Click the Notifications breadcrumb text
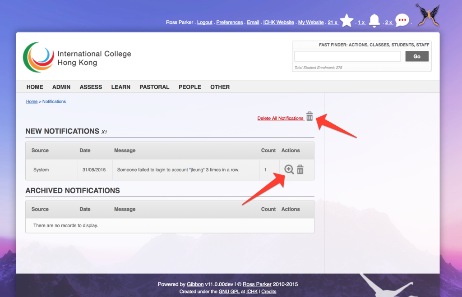Image resolution: width=462 pixels, height=297 pixels. coord(54,101)
